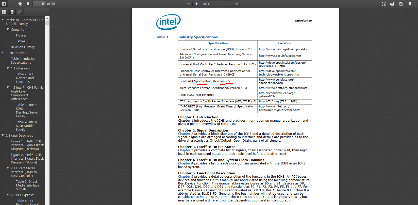The width and height of the screenshot is (418, 205).
Task: Select the 2 Signal Description outline label
Action: [21, 136]
